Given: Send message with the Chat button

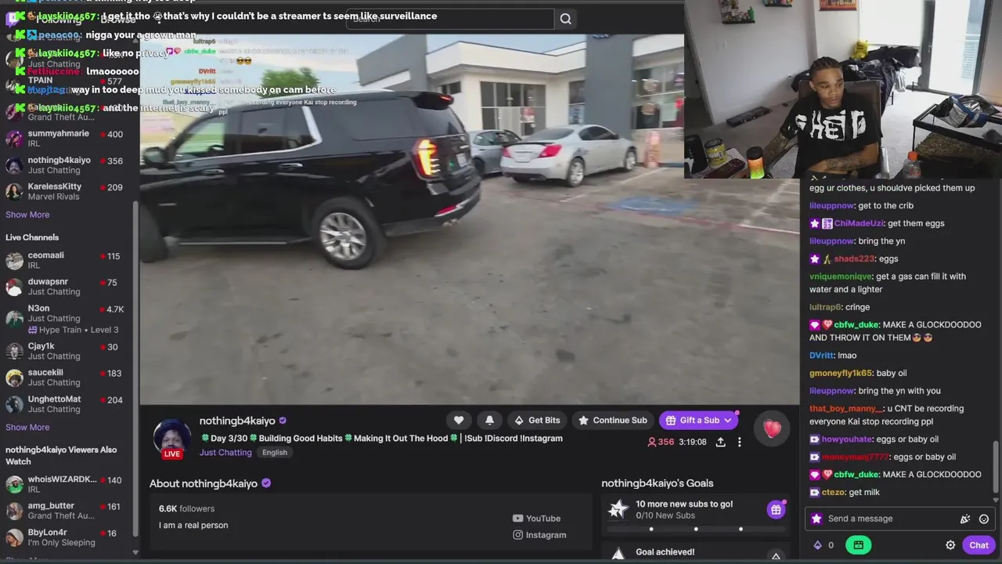Looking at the screenshot, I should click(979, 545).
